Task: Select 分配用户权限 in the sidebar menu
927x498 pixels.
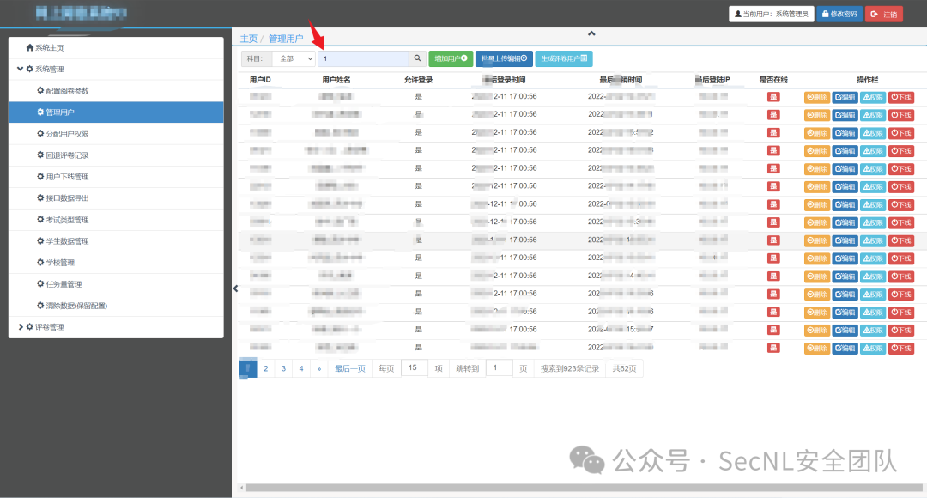Action: [67, 134]
